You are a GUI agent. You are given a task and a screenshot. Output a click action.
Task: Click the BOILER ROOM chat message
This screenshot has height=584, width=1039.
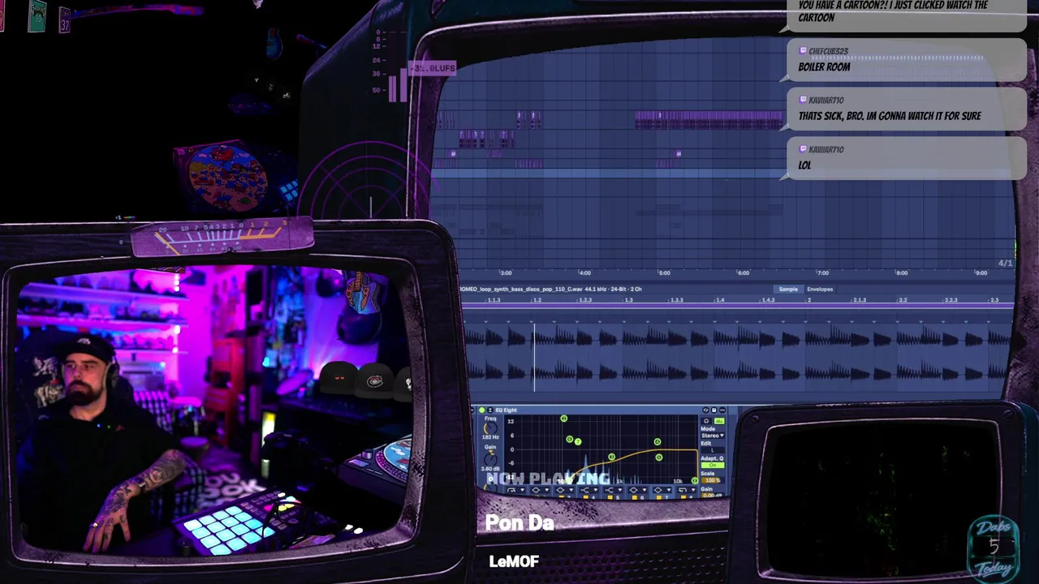(824, 67)
